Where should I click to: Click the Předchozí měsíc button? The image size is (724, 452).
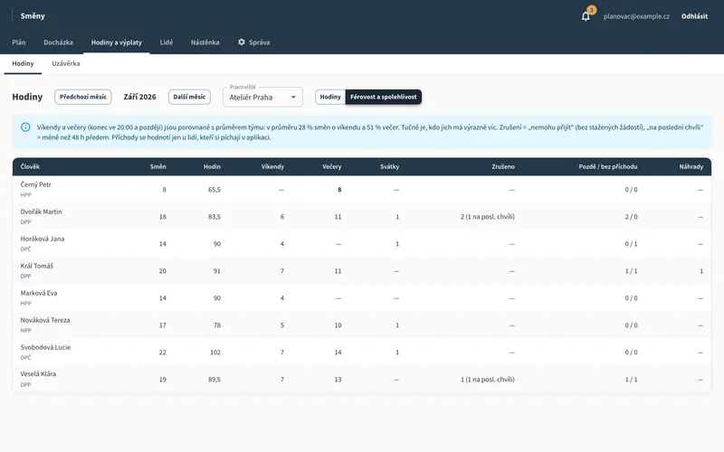pyautogui.click(x=83, y=97)
